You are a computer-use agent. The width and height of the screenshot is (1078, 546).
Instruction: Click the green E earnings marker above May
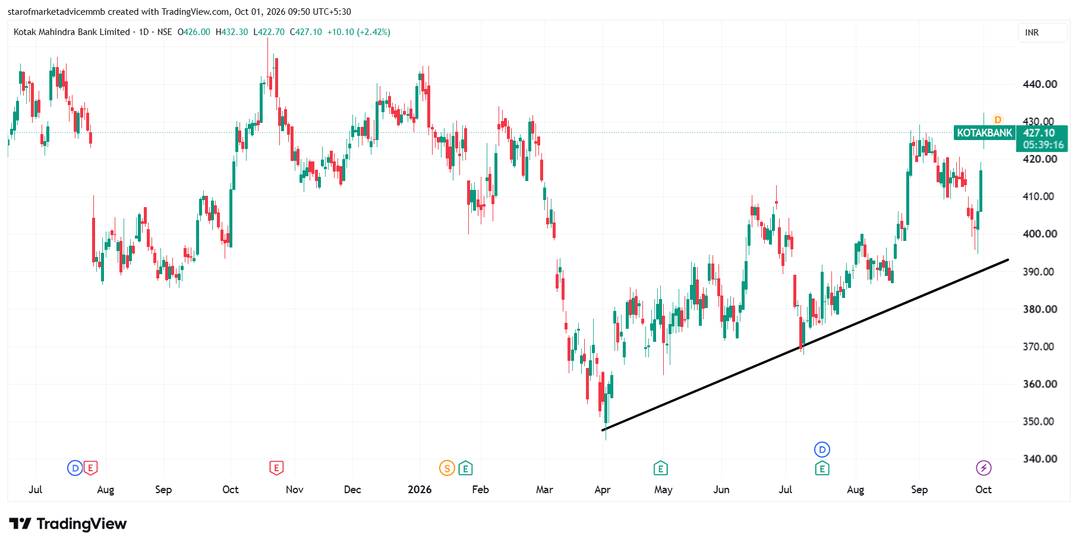point(661,468)
